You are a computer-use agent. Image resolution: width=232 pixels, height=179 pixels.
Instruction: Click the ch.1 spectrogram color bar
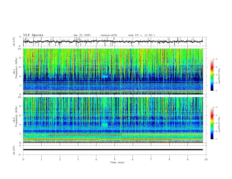click(x=212, y=75)
